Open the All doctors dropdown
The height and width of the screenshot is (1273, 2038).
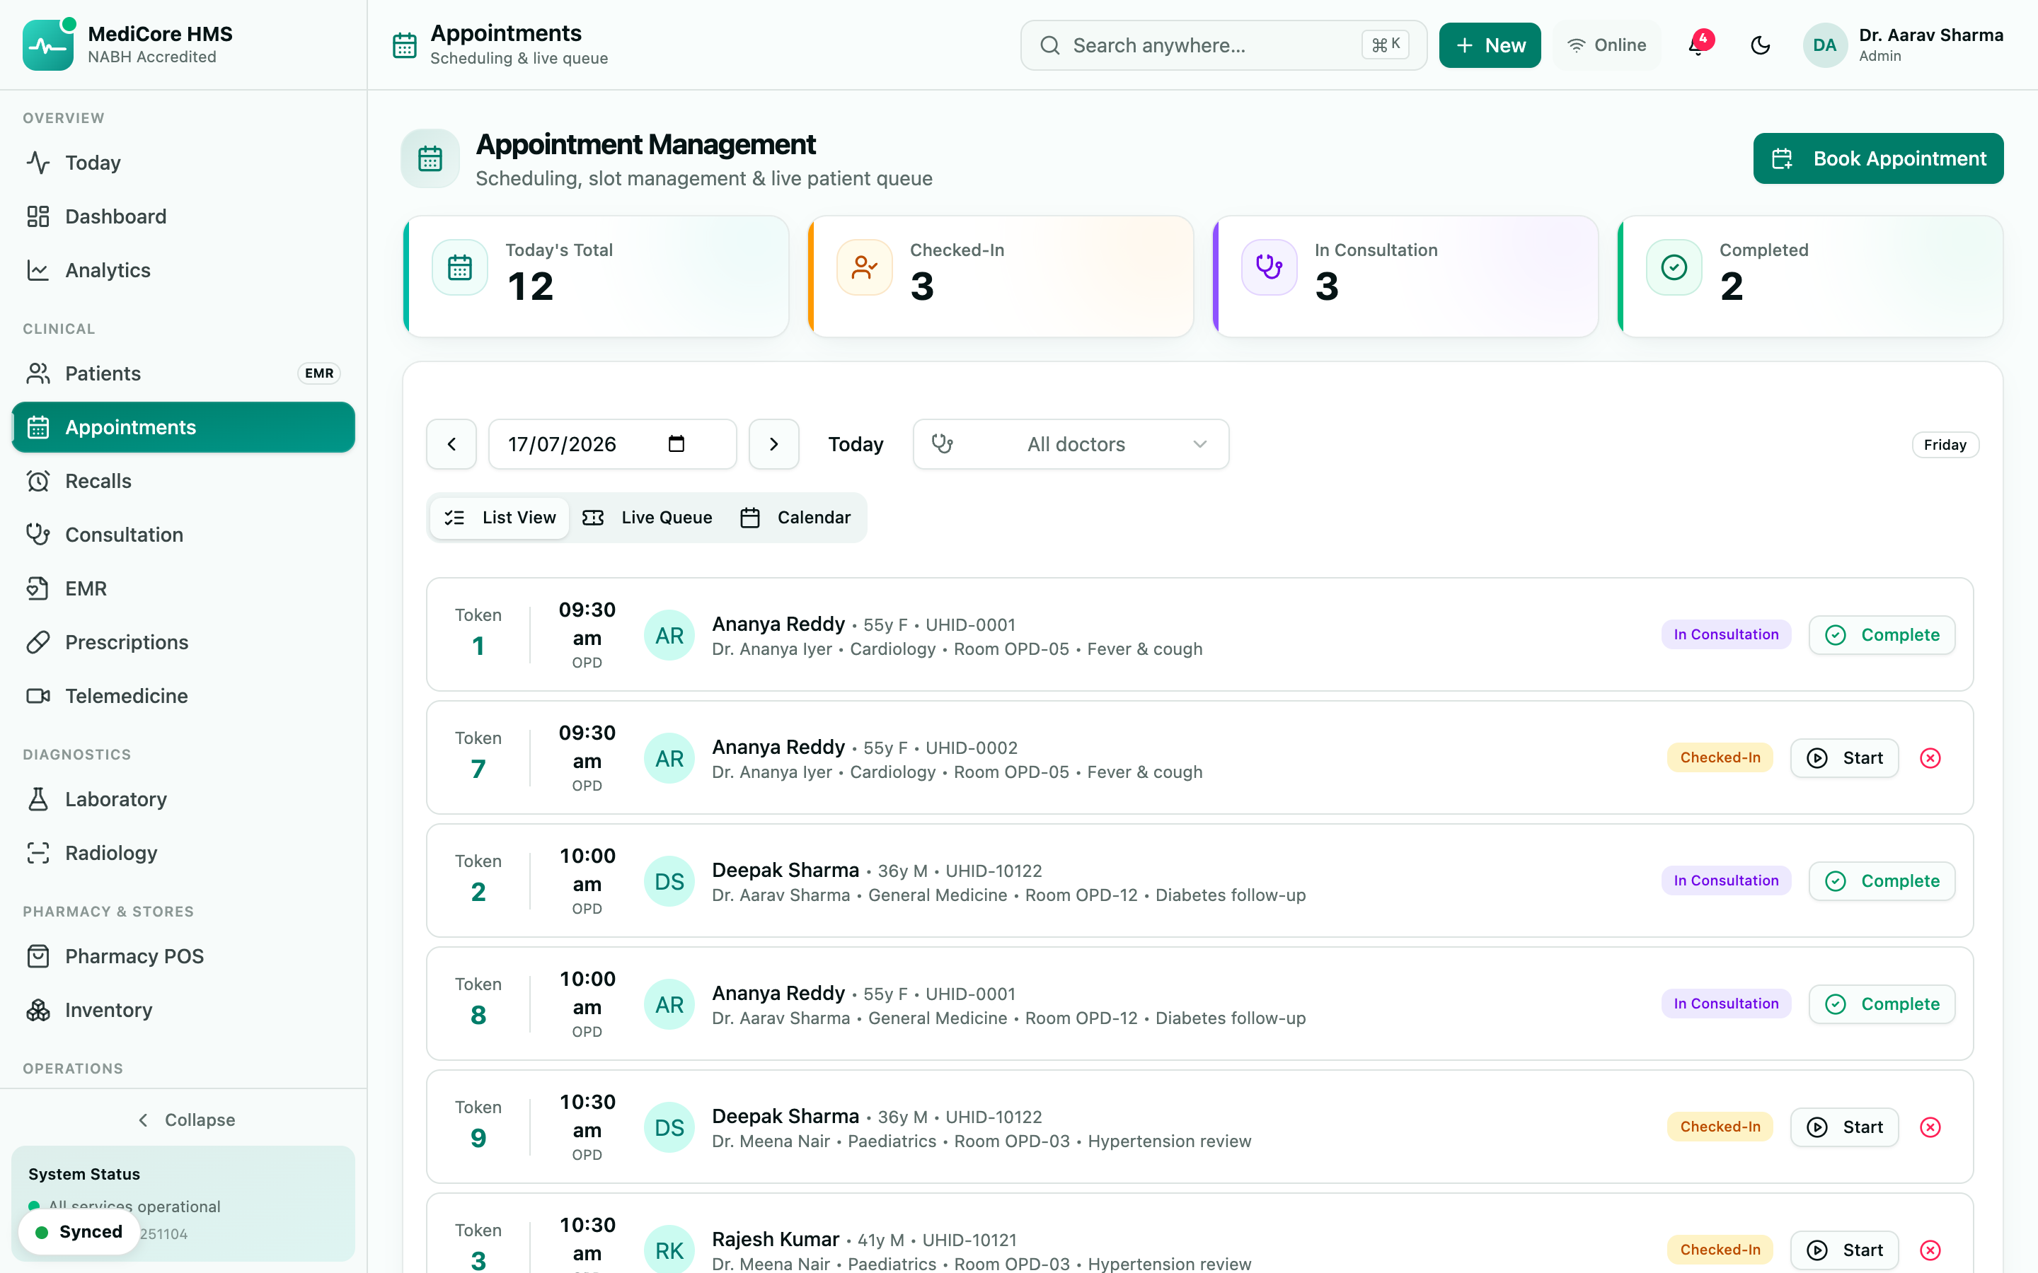(1071, 443)
